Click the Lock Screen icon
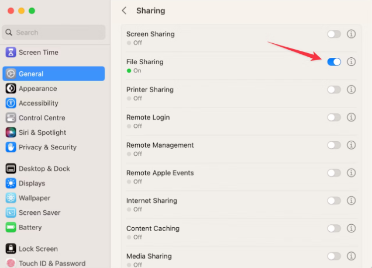This screenshot has width=372, height=268. pyautogui.click(x=11, y=249)
